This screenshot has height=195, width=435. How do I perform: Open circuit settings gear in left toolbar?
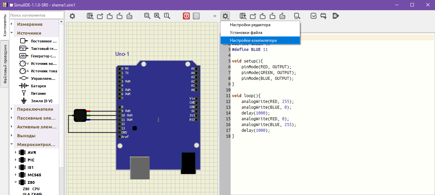point(72,16)
